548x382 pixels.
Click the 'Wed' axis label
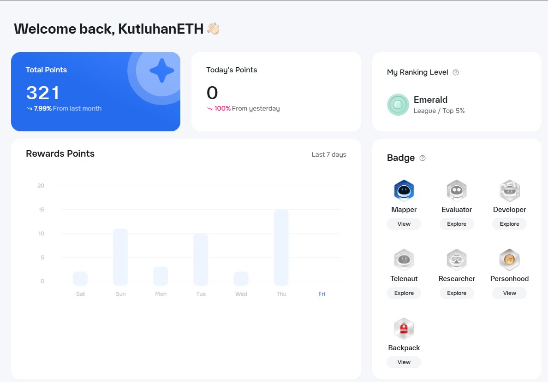241,294
